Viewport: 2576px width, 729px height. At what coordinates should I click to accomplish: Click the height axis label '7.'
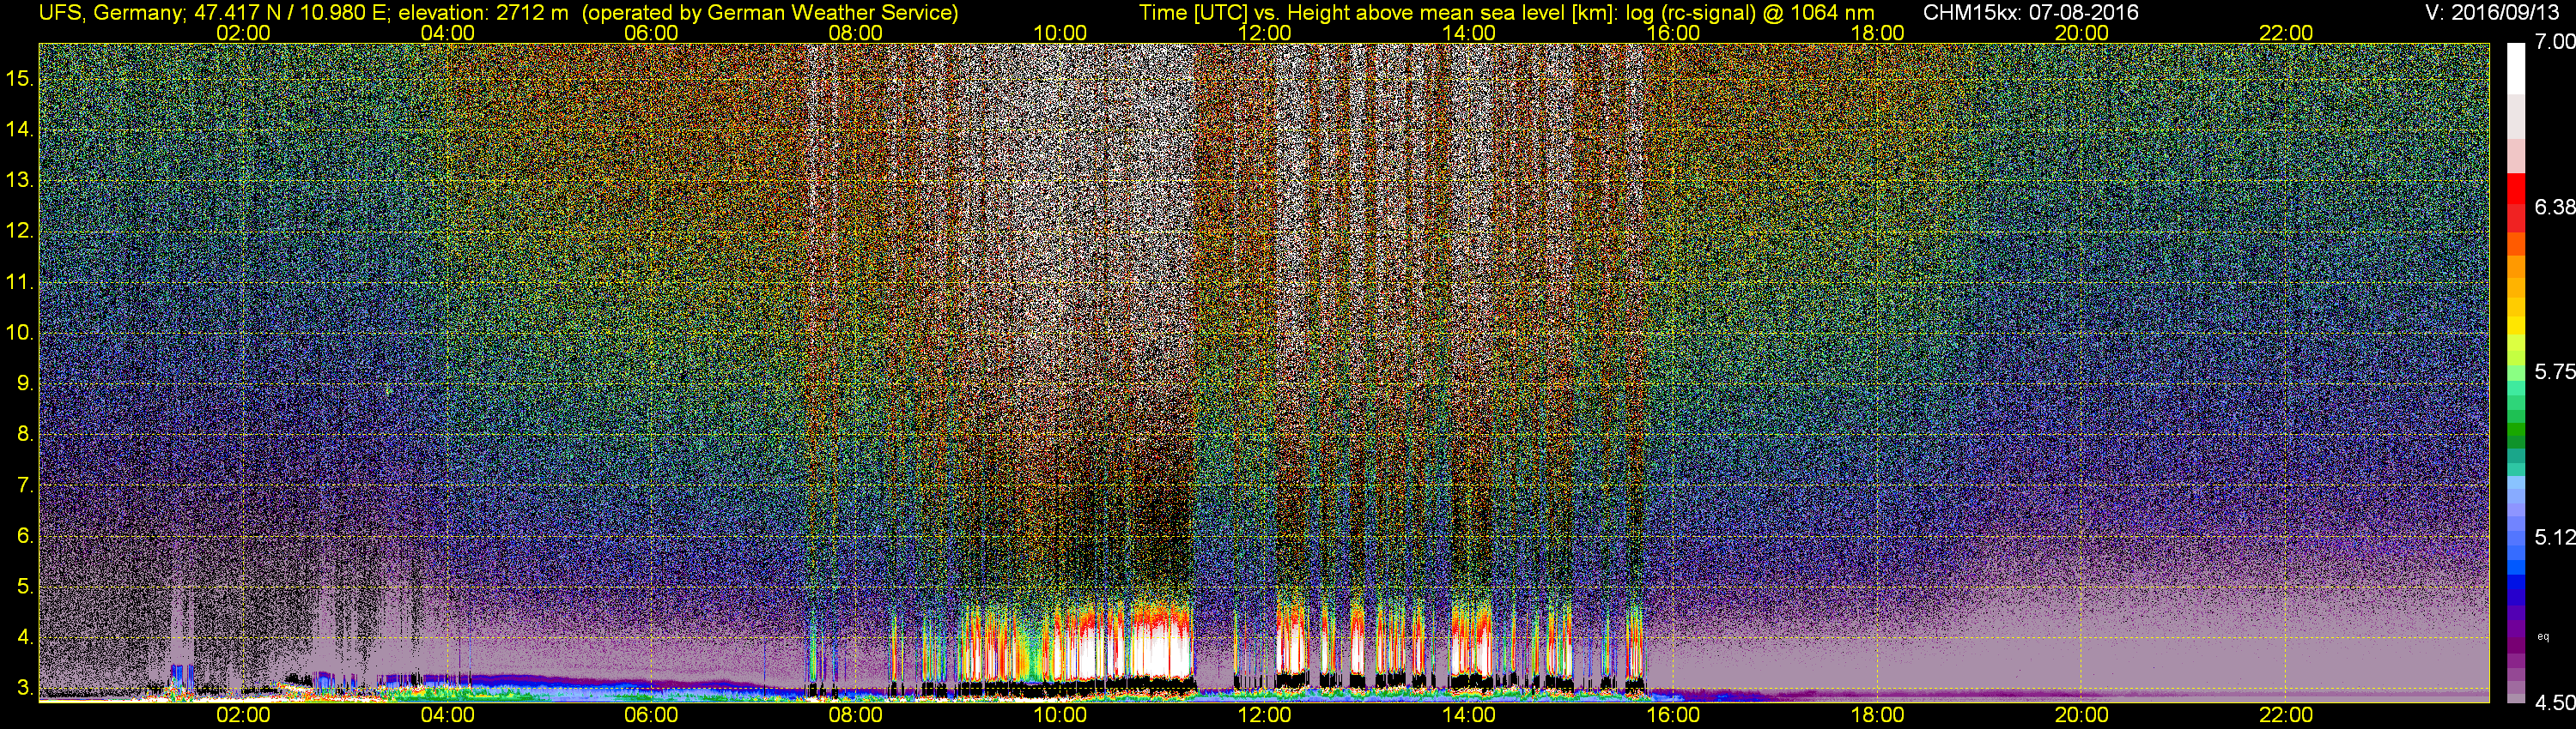pos(26,485)
